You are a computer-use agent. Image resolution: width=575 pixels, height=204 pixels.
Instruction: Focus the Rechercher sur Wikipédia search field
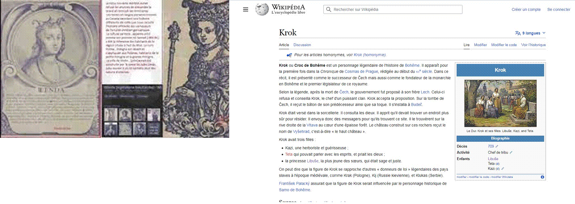393,9
